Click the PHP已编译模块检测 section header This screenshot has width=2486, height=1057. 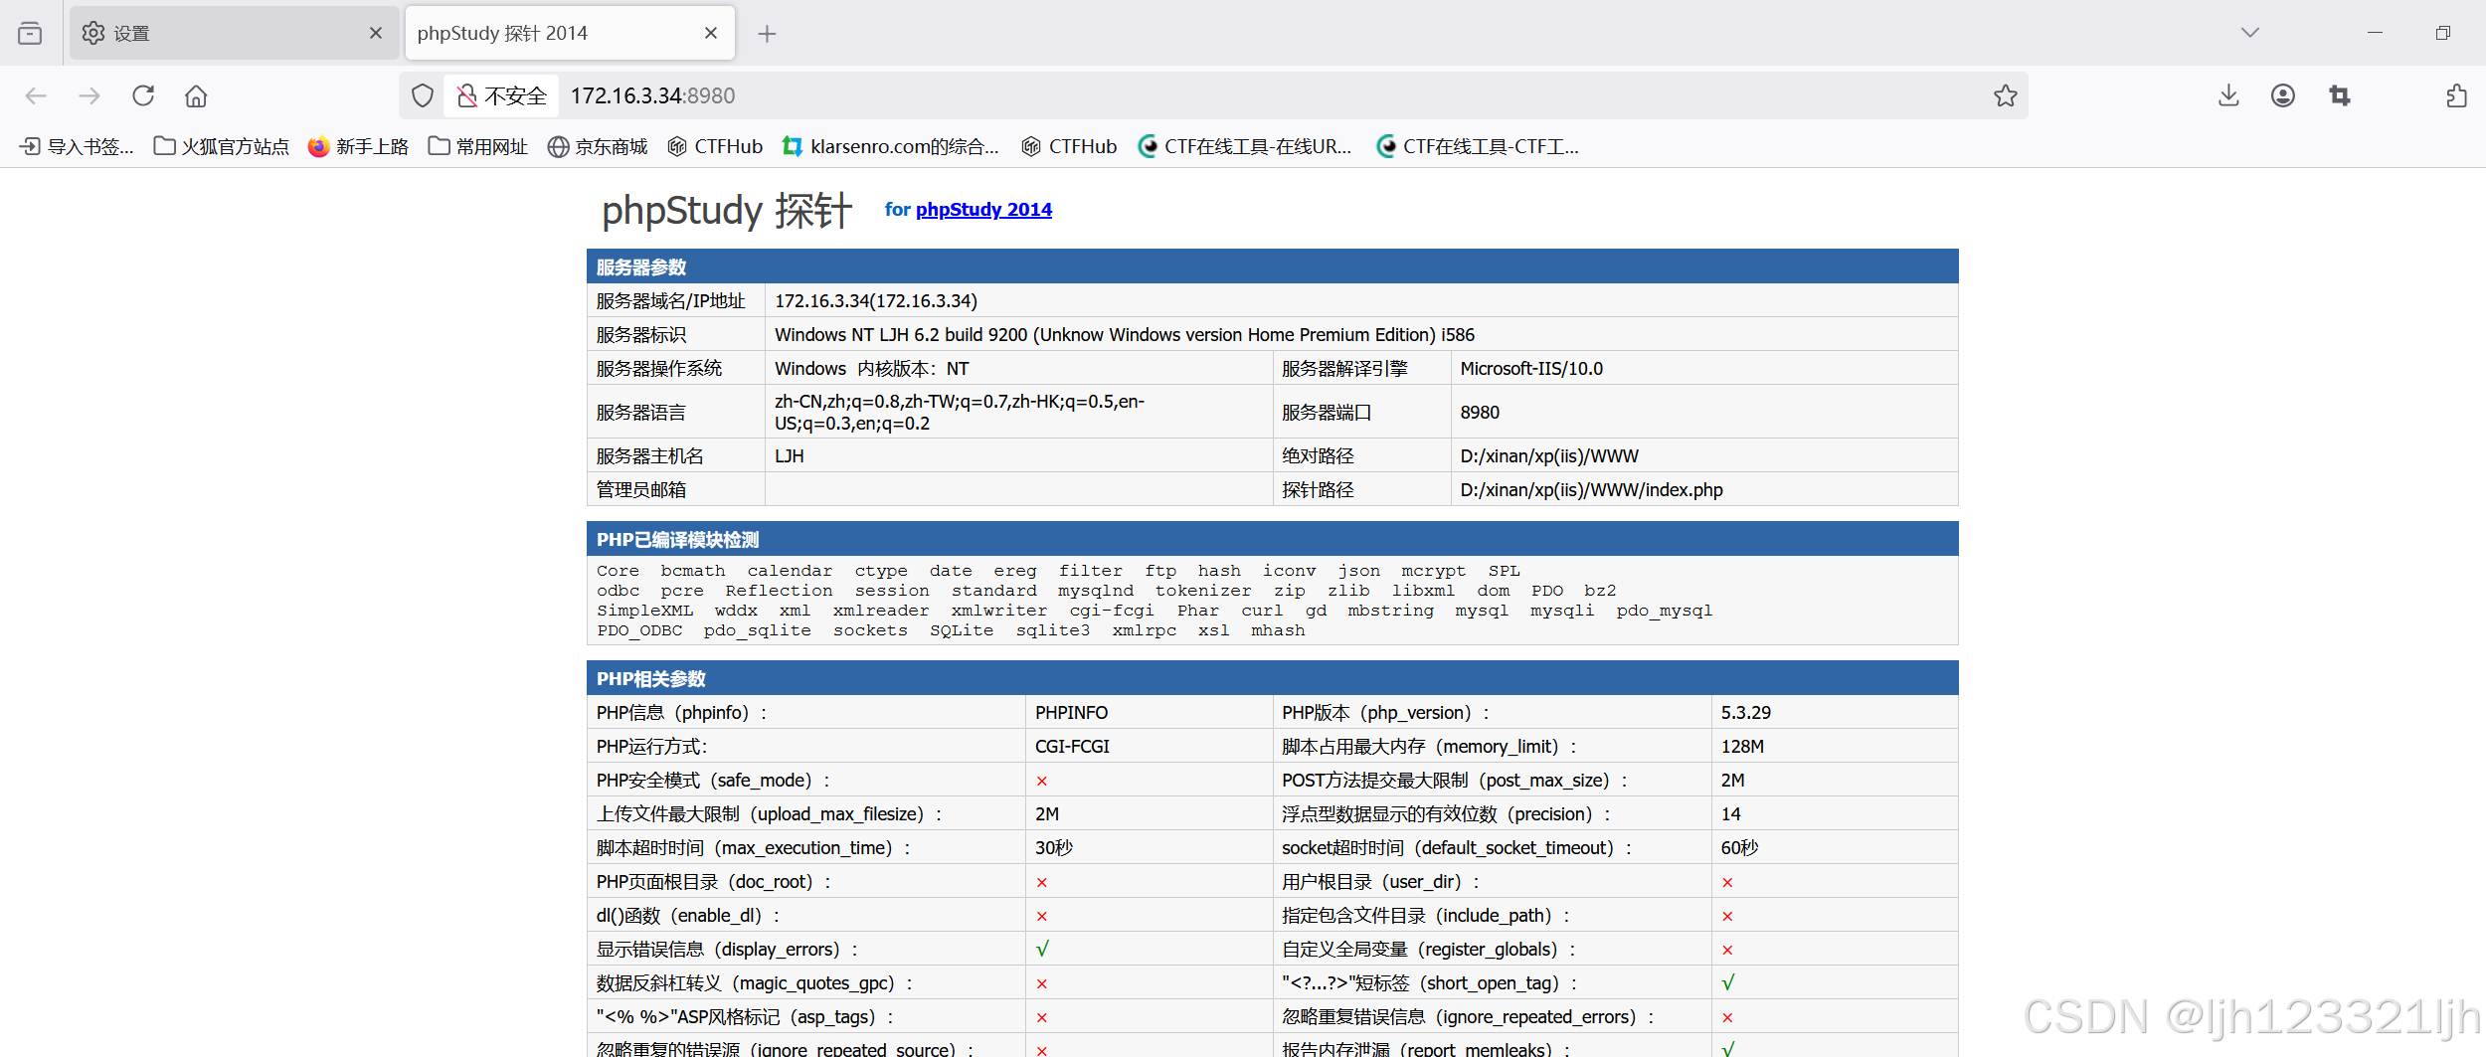(x=1272, y=539)
